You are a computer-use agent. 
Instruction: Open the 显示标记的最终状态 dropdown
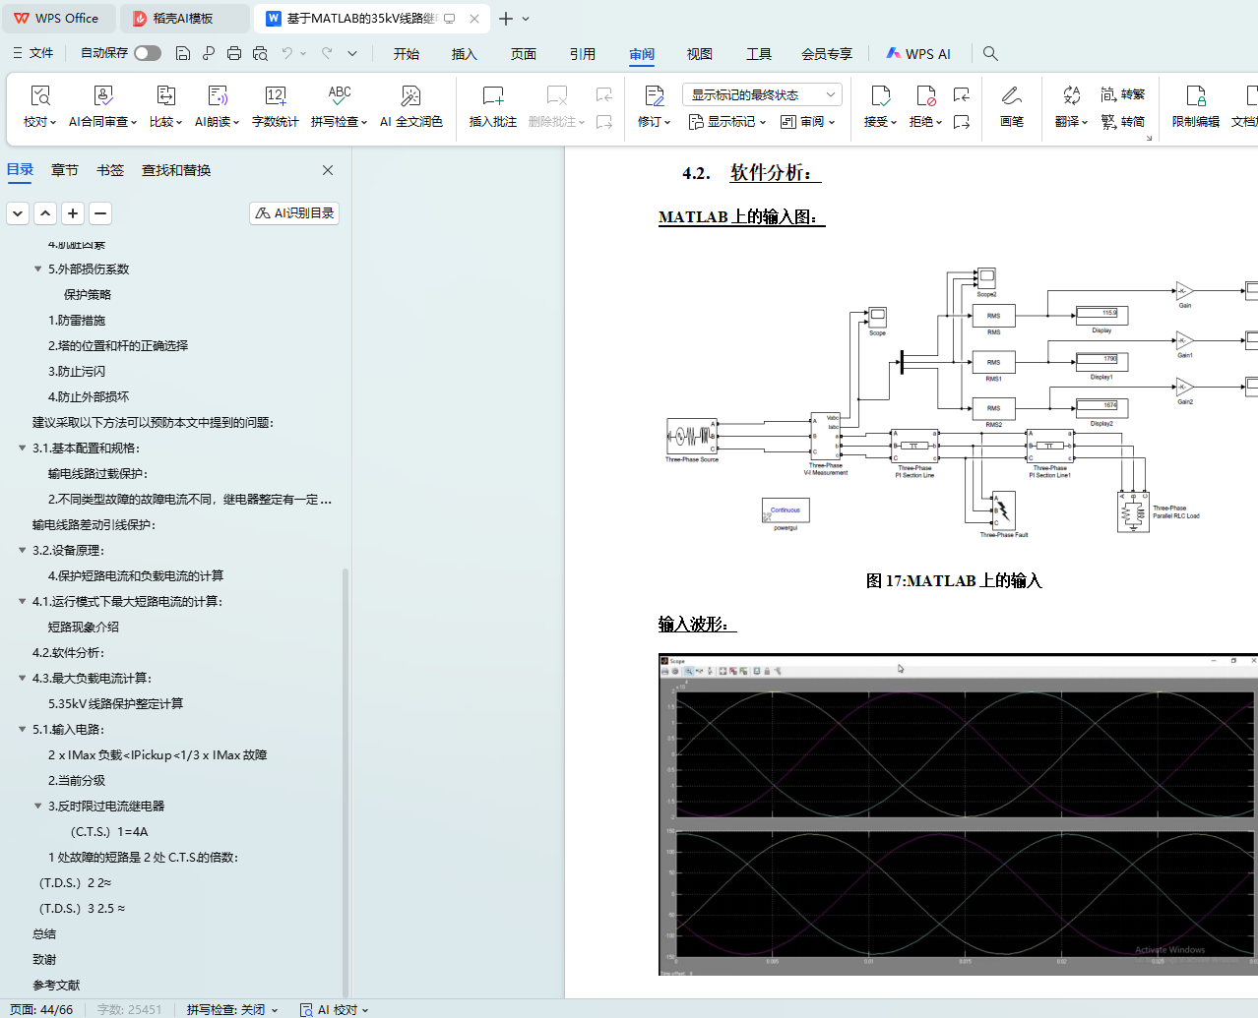point(760,94)
